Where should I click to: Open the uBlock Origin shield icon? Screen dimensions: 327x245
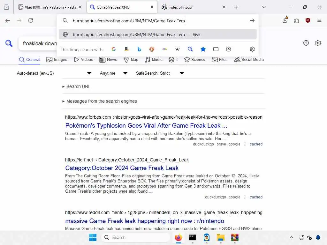(x=308, y=20)
